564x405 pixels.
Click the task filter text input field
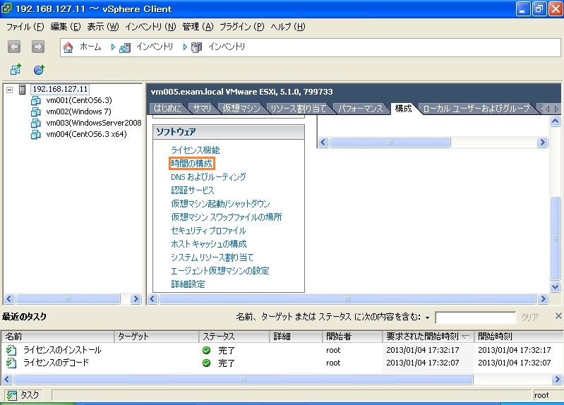(x=475, y=318)
